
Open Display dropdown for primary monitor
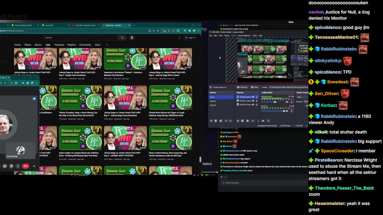coord(288,87)
